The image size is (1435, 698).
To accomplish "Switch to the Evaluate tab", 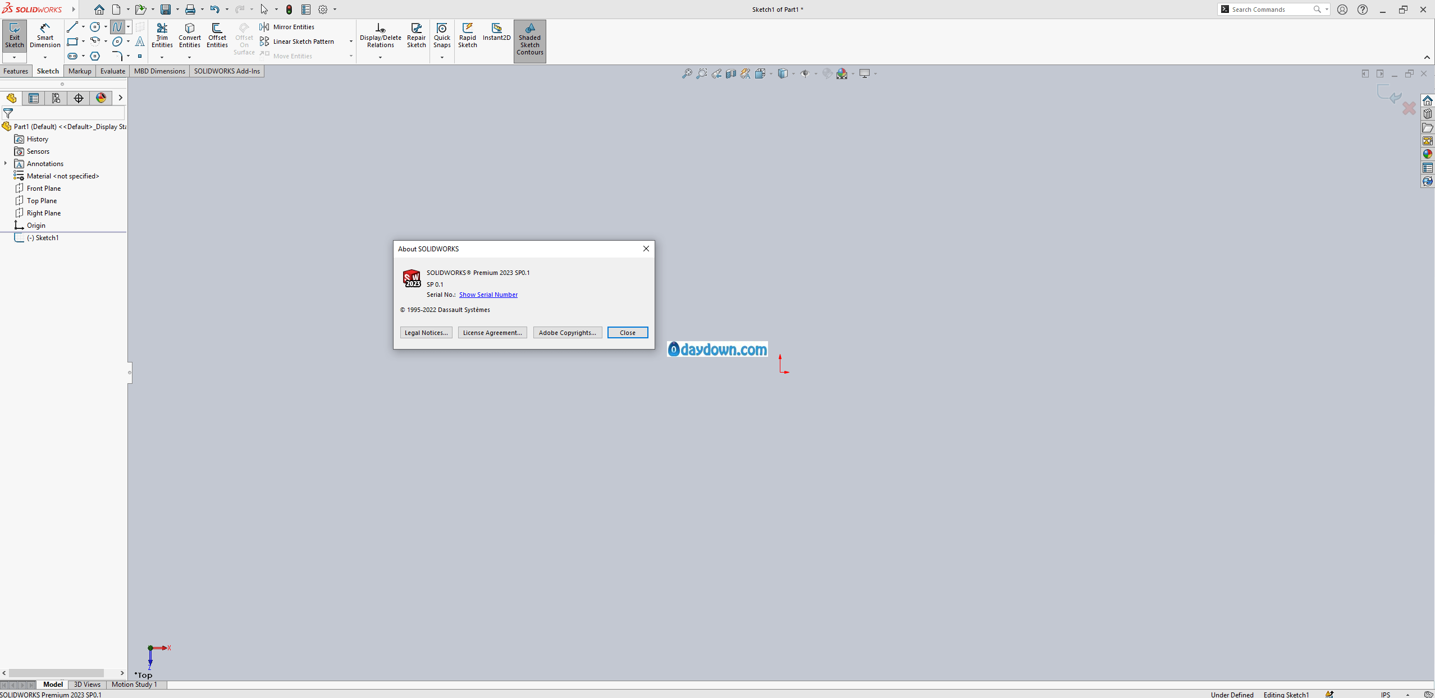I will click(x=113, y=71).
